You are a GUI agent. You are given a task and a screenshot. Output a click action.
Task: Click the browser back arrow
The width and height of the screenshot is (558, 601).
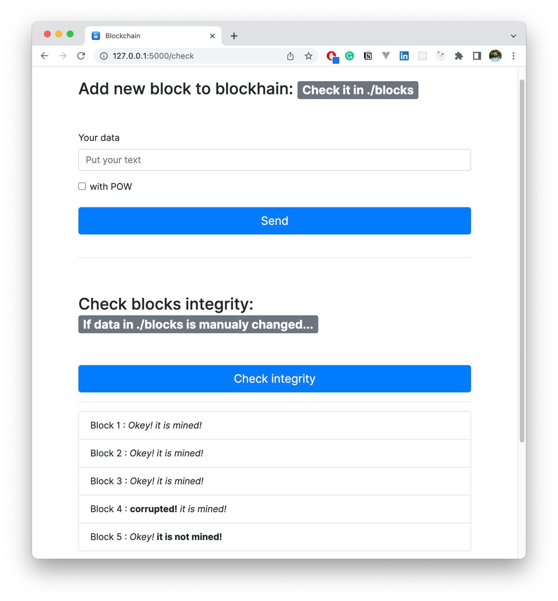point(45,56)
